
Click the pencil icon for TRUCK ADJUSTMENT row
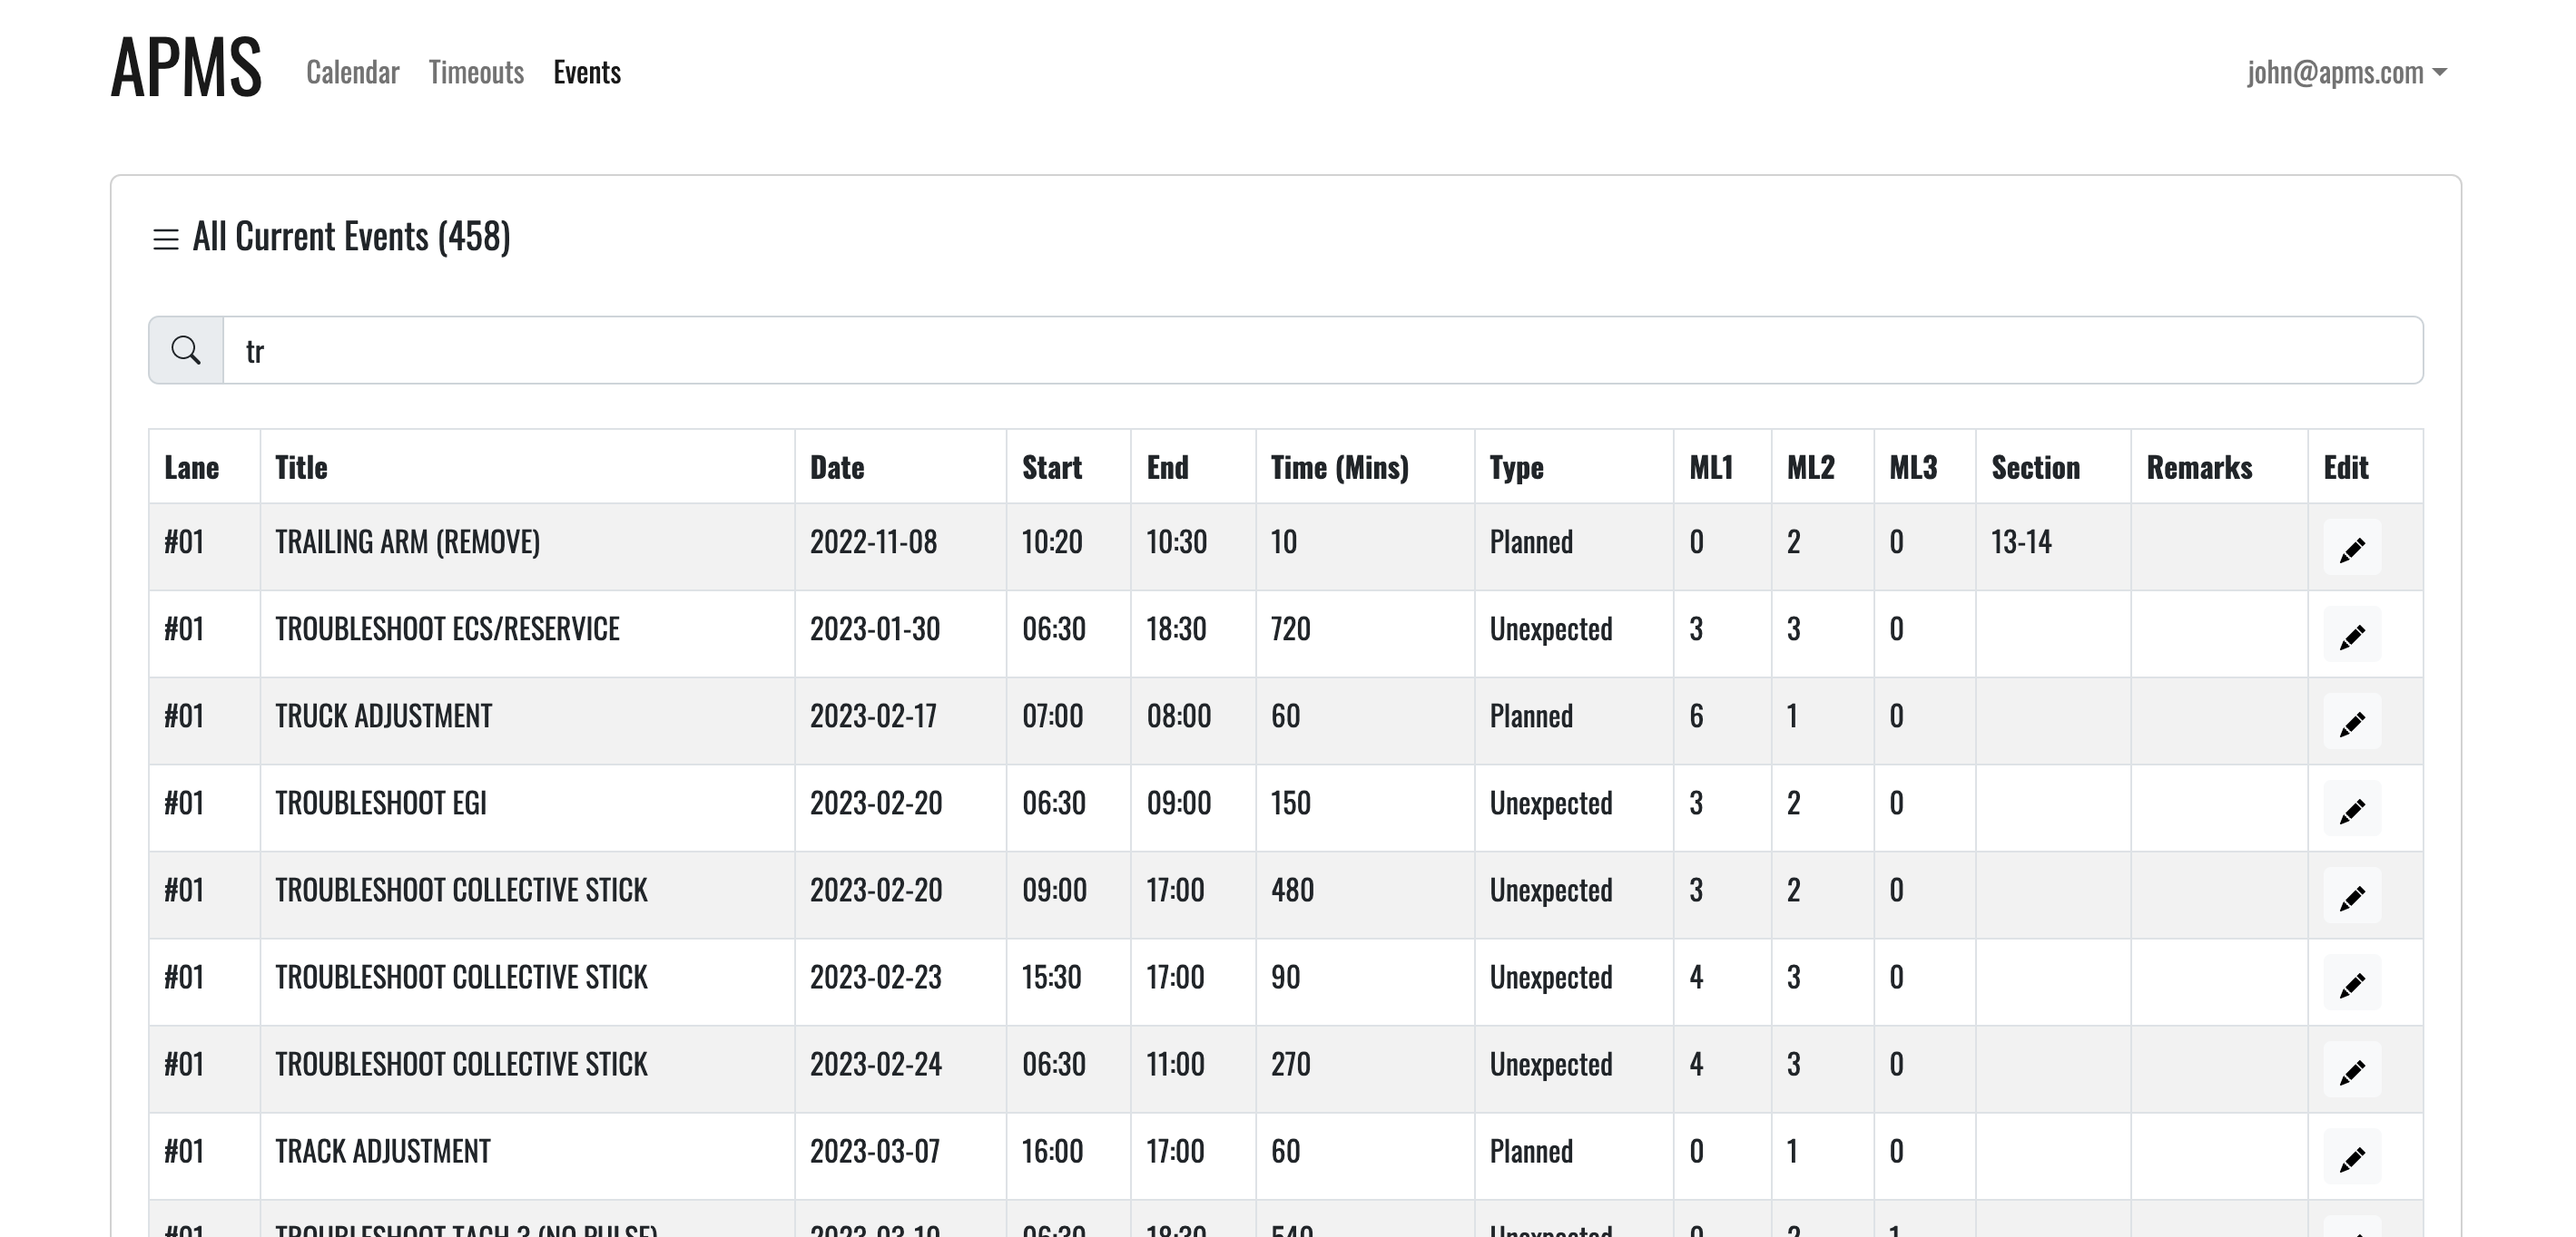2351,721
